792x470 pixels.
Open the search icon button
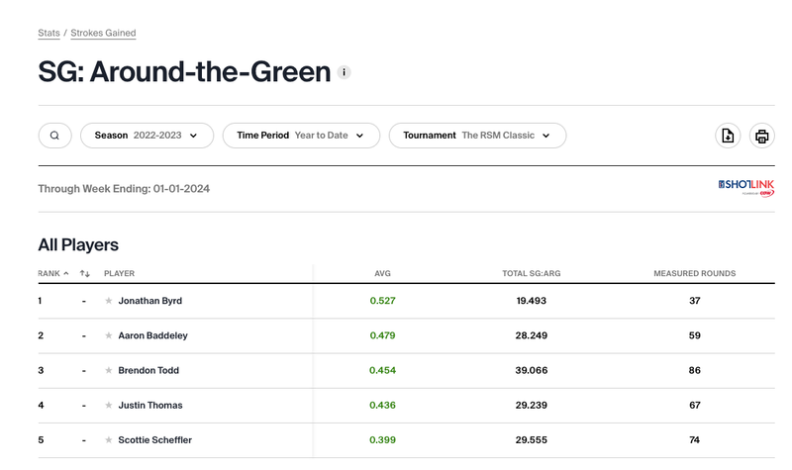(54, 136)
